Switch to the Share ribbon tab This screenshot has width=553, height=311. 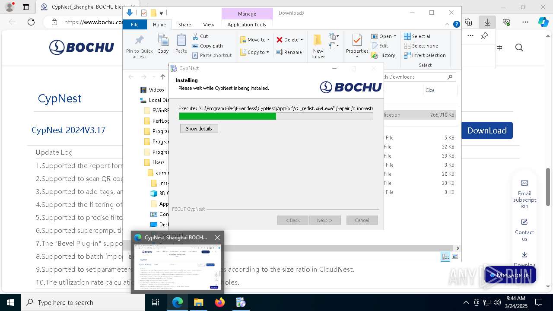coord(184,25)
